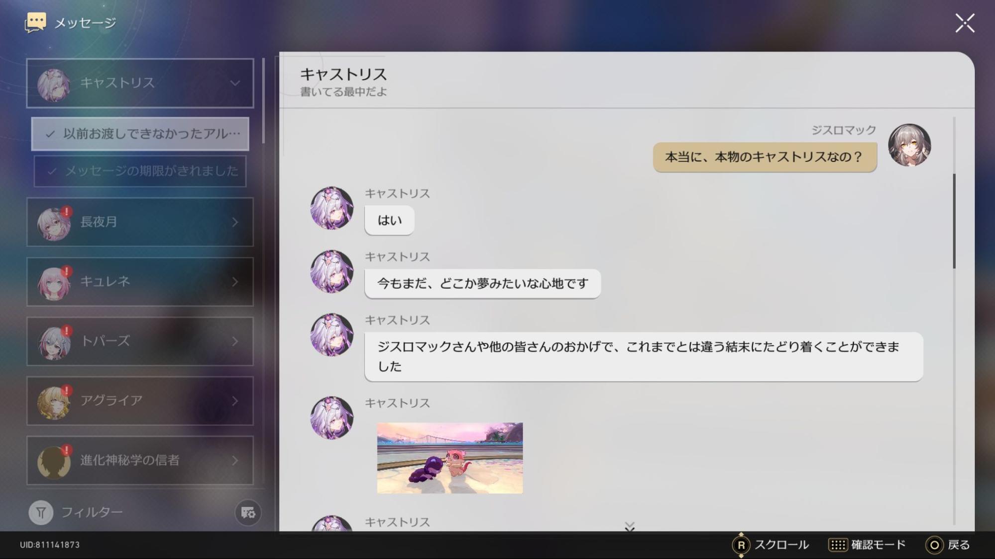Click the message bubble icon beside メッセージ title
The image size is (995, 559).
pos(35,22)
